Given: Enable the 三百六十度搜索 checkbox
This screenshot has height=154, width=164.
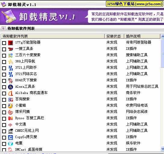Looking at the screenshot, I should pyautogui.click(x=4, y=56).
